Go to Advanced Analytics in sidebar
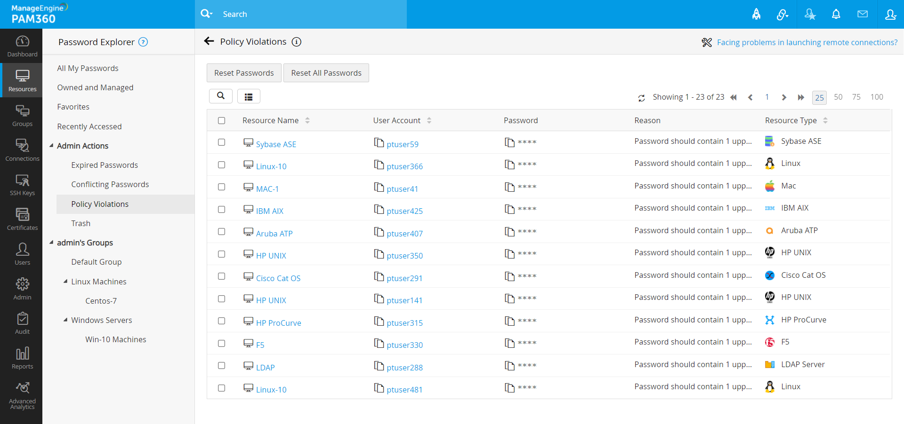Screen dimensions: 904x424 pos(22,395)
